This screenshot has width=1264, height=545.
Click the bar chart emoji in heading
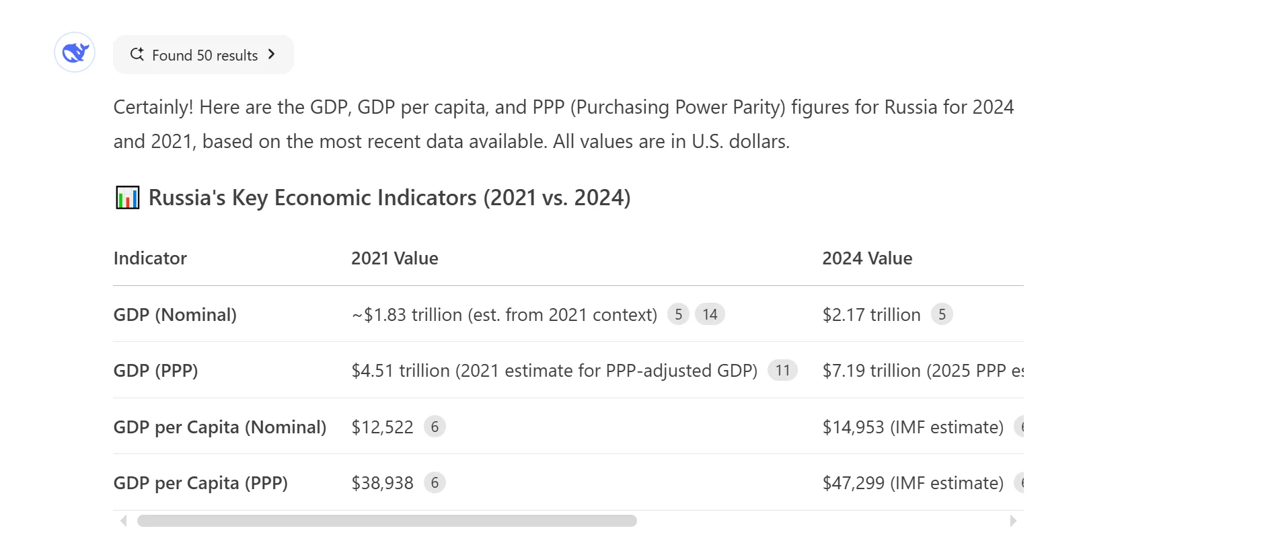(128, 198)
